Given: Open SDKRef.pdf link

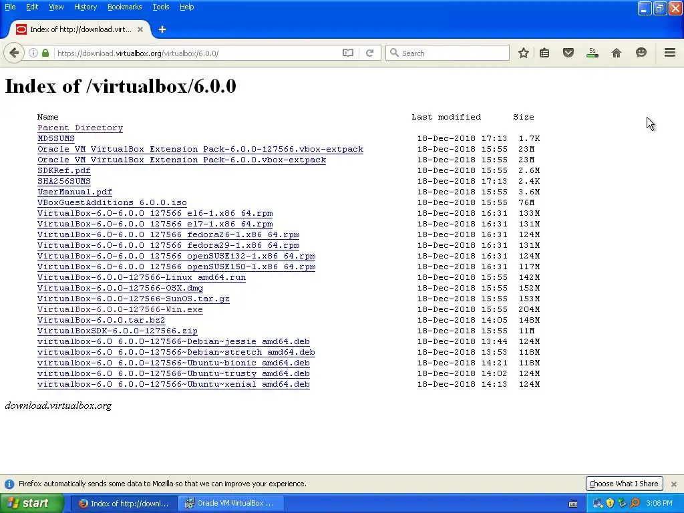Looking at the screenshot, I should pos(64,170).
